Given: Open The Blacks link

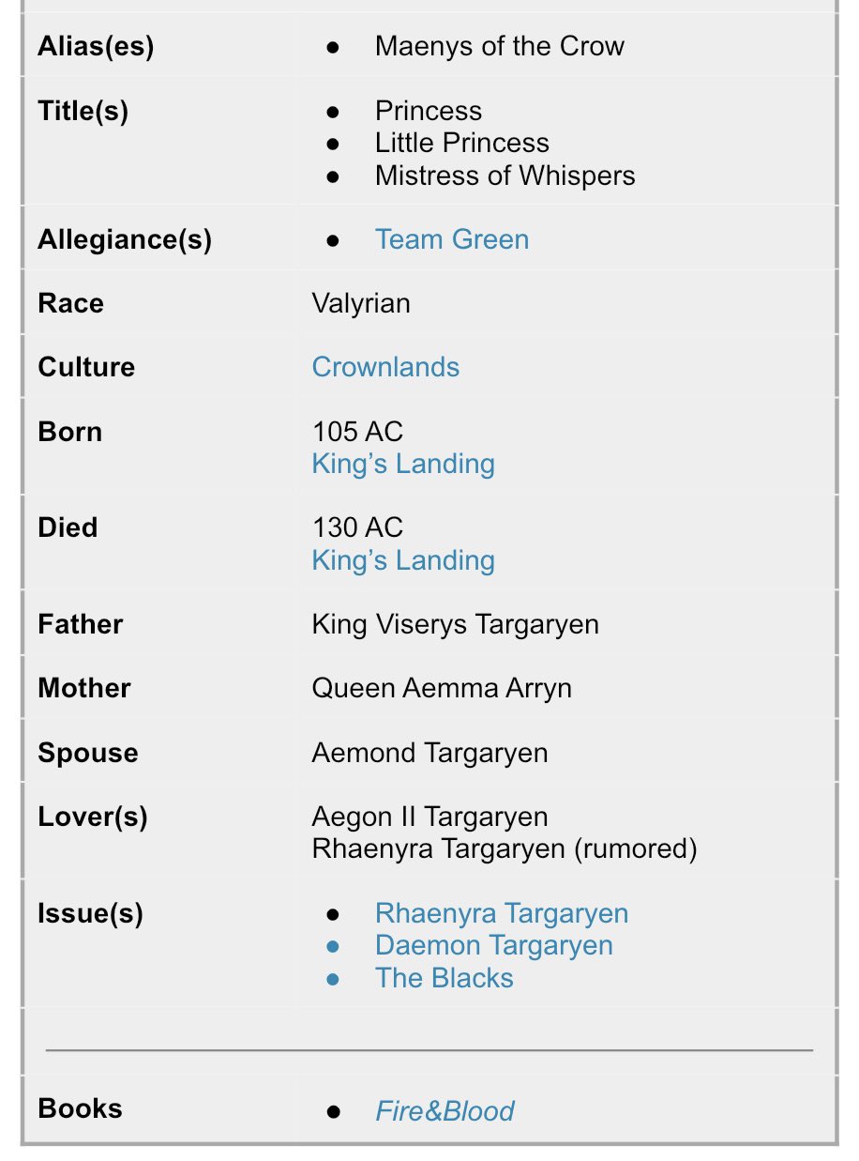Looking at the screenshot, I should (x=444, y=978).
